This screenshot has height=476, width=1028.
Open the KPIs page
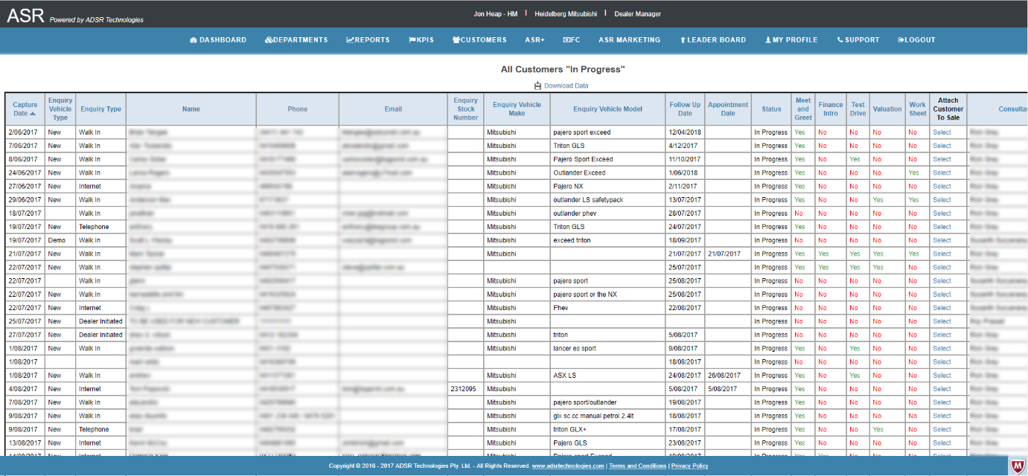click(x=421, y=40)
